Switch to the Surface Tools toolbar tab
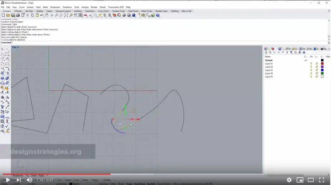The image size is (331, 185). click(119, 11)
